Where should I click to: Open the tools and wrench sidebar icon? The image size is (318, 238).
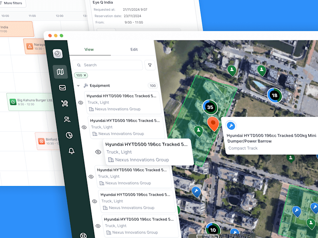coord(65,104)
